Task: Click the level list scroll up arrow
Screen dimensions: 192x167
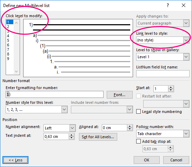Action: click(x=16, y=23)
